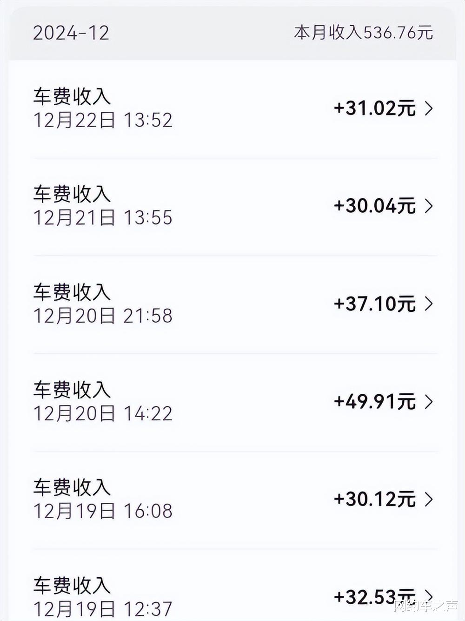
Task: Click the 车费收入 title above 12月19日 12:37
Action: (72, 586)
